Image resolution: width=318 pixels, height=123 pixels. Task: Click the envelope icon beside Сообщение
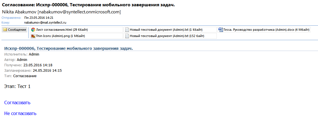coord(5,30)
